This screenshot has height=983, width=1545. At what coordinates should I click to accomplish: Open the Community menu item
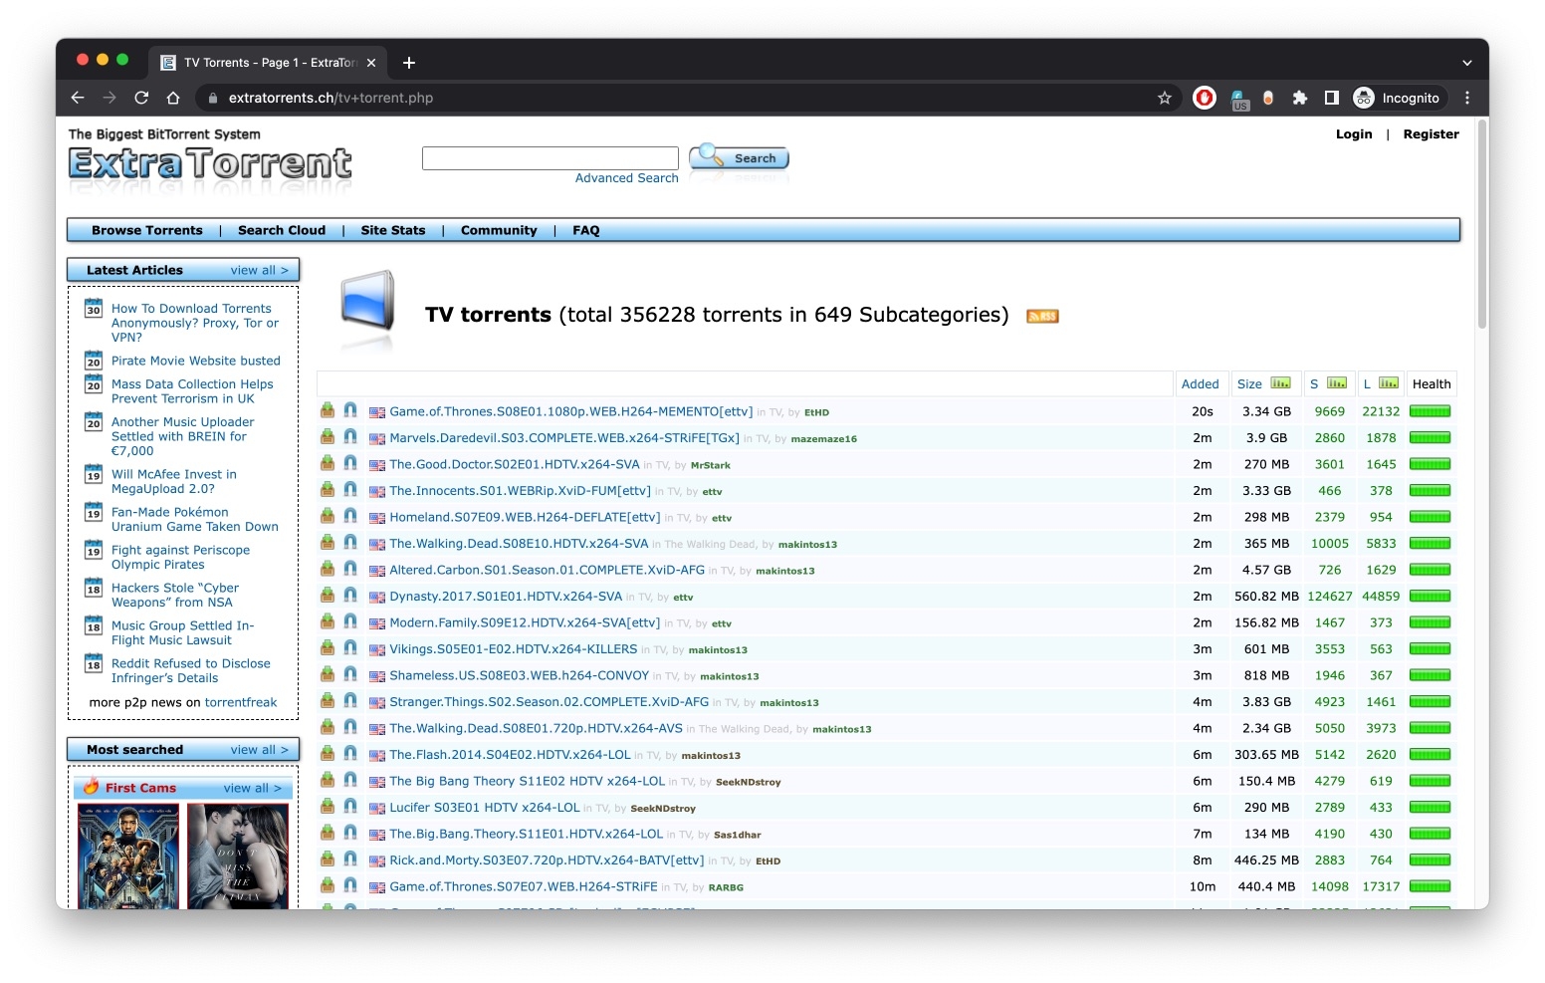coord(499,230)
